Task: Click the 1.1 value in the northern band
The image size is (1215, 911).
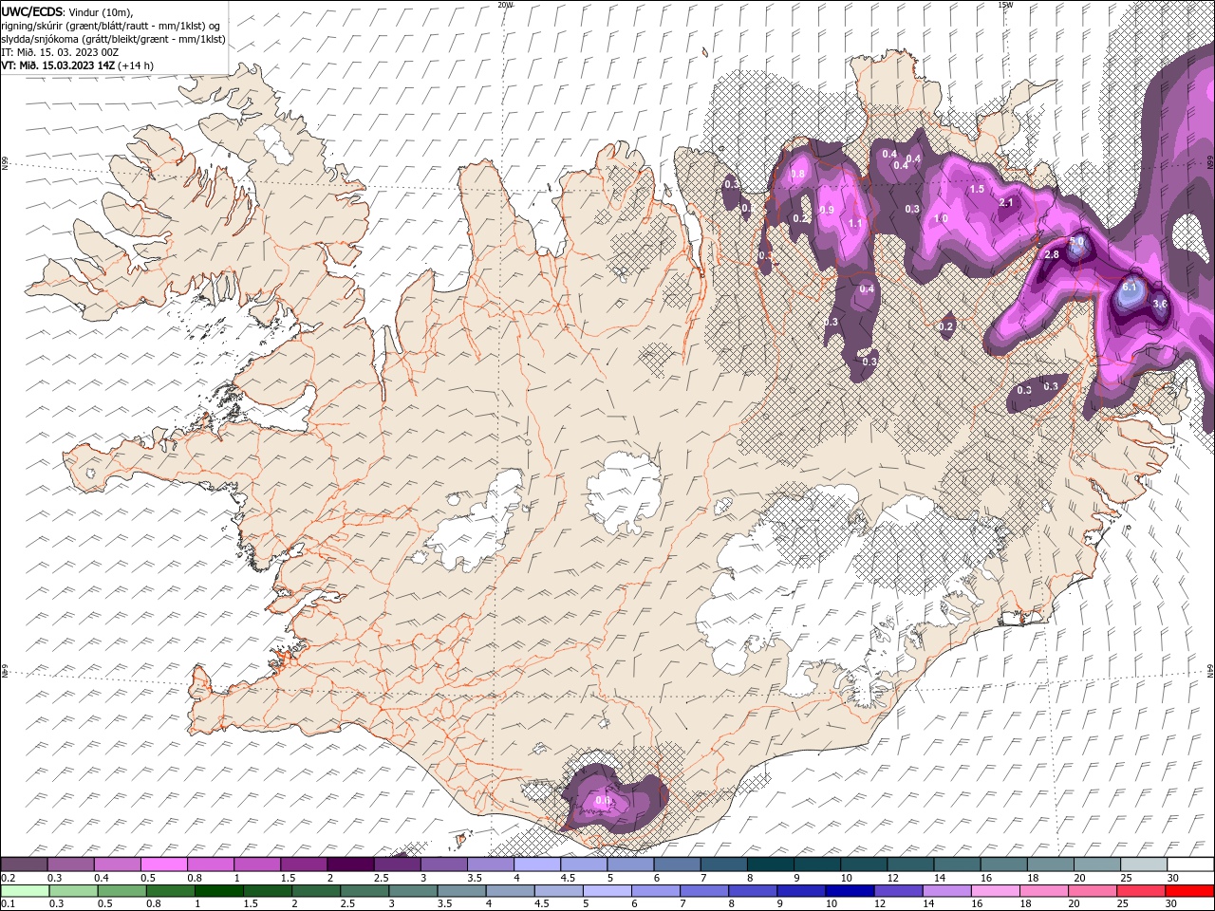Action: point(855,224)
